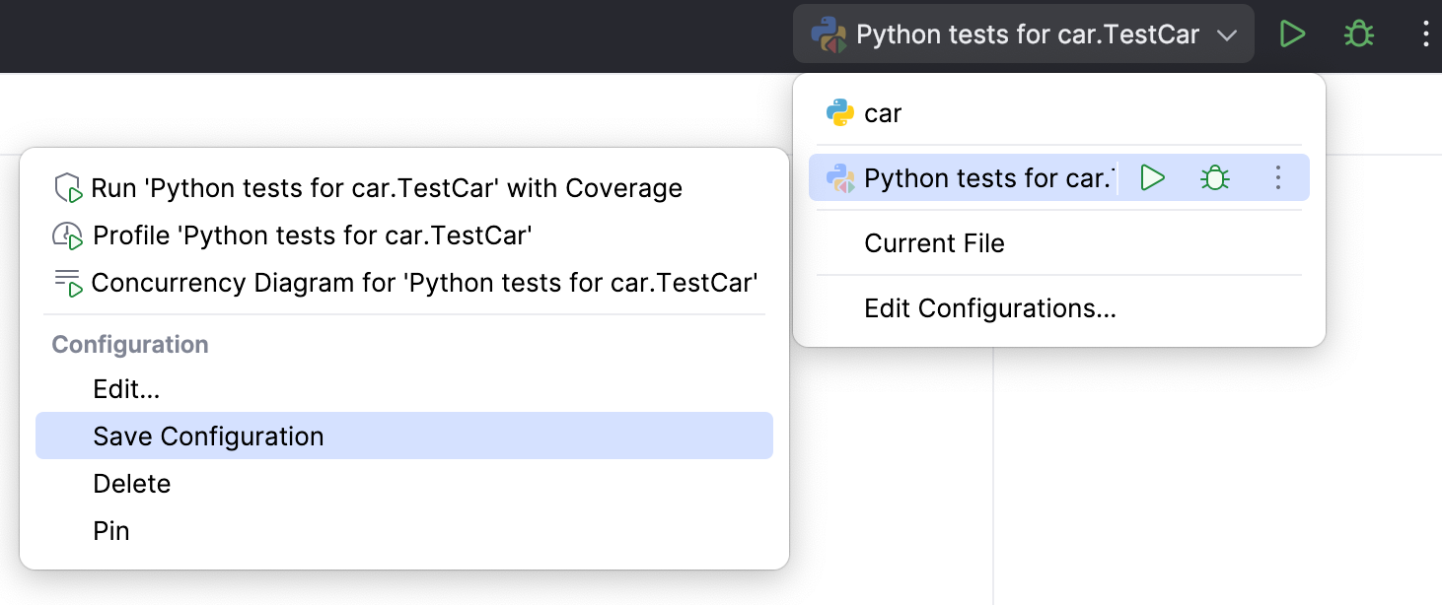Click 'Edit...' under the Configuration section
Viewport: 1442px width, 605px height.
[126, 388]
